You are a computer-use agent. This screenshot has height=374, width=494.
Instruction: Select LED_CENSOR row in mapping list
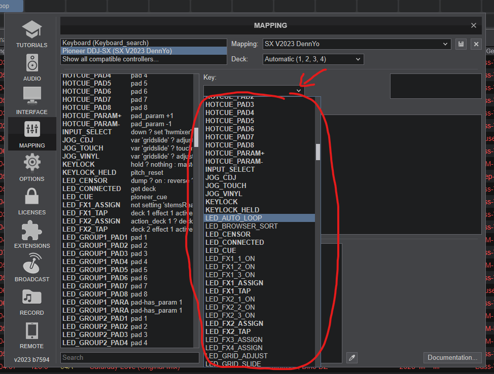[127, 181]
